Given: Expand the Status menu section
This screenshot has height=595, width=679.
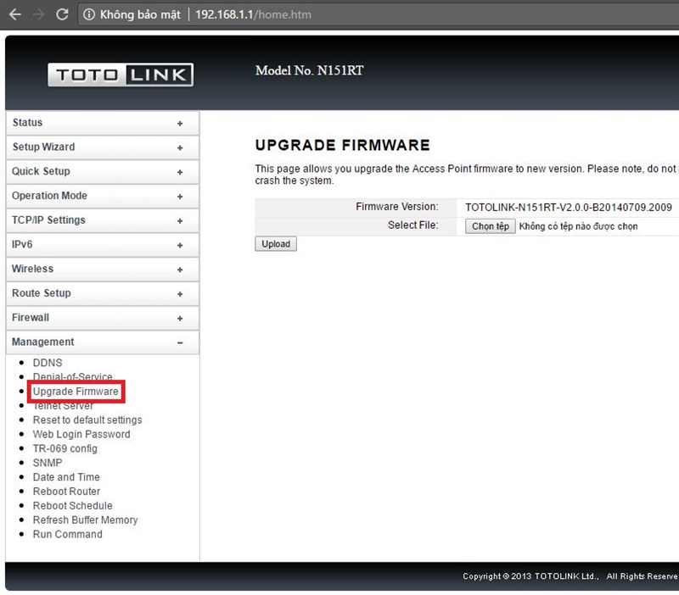Looking at the screenshot, I should pos(103,123).
